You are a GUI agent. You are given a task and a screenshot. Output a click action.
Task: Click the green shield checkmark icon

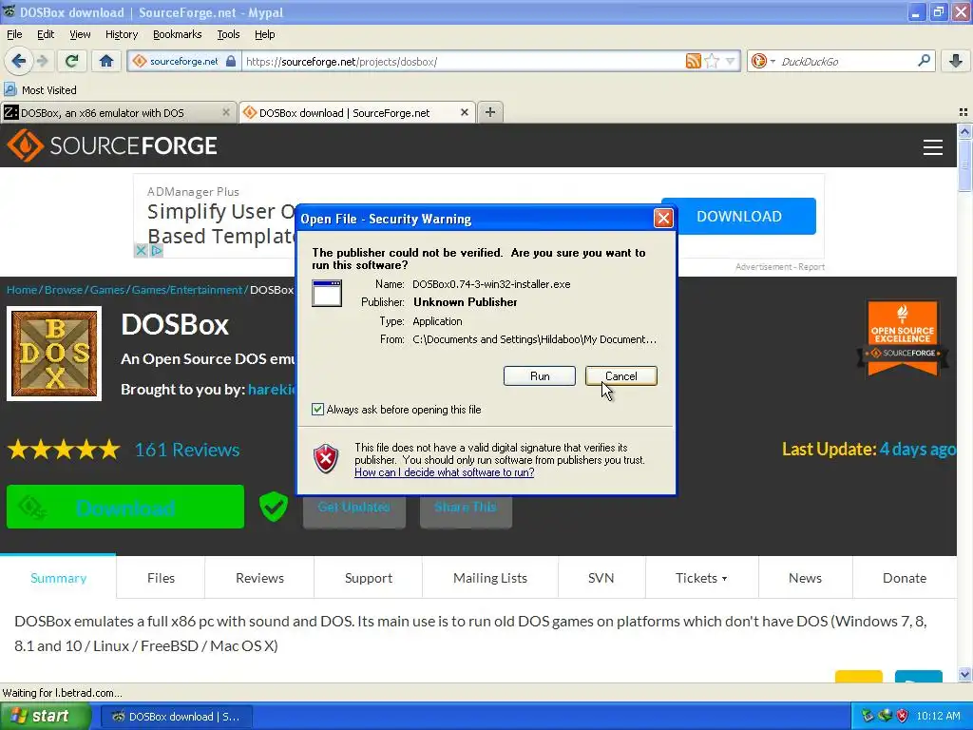(x=273, y=506)
